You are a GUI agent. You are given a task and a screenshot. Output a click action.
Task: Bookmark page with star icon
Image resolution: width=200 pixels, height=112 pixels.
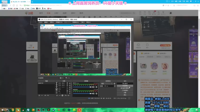[168, 5]
